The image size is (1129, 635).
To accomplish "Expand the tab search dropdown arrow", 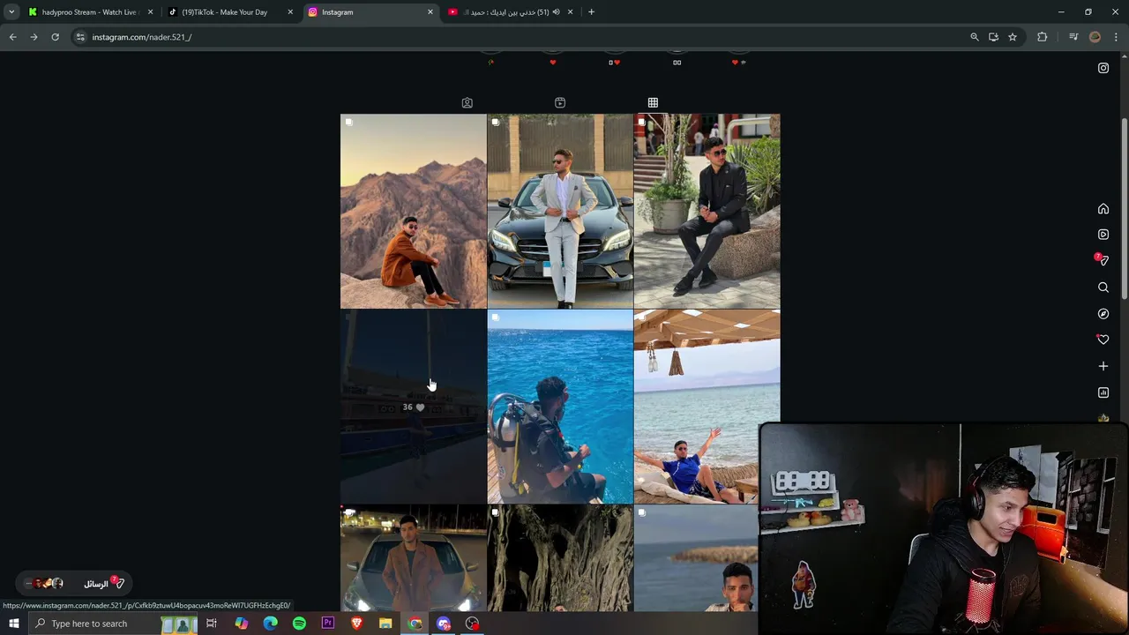I will [x=11, y=12].
